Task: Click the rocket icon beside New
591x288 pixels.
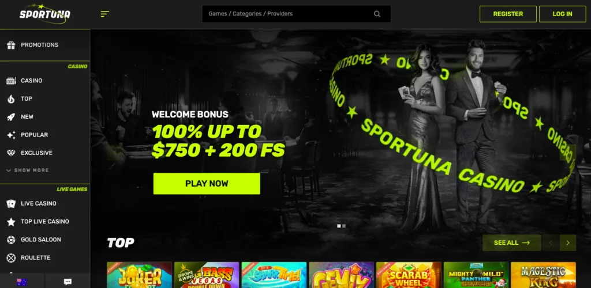Action: [x=11, y=117]
